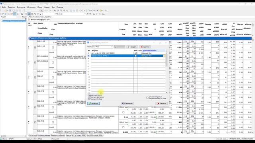Click the highlighted blue view-mode icon, second toolbar
This screenshot has width=255, height=143.
(15, 14)
